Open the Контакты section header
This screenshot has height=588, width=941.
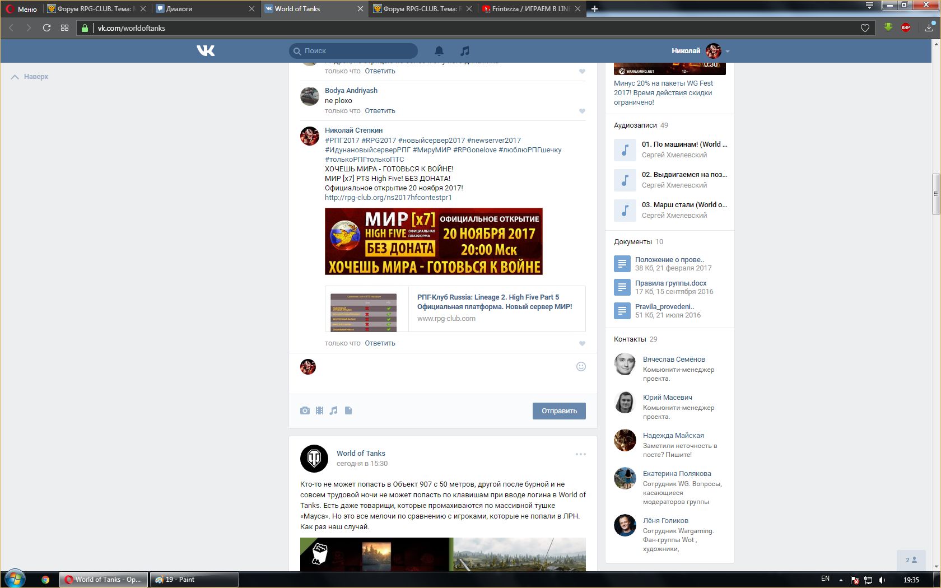636,339
